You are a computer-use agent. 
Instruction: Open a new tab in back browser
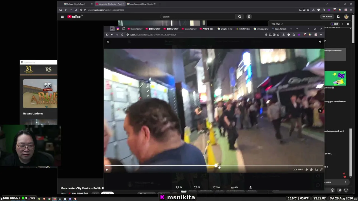pos(160,4)
